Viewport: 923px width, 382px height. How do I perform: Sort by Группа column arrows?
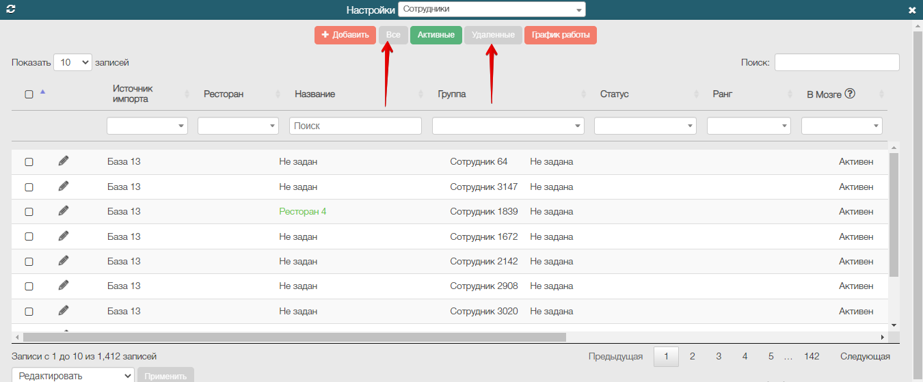pos(583,94)
